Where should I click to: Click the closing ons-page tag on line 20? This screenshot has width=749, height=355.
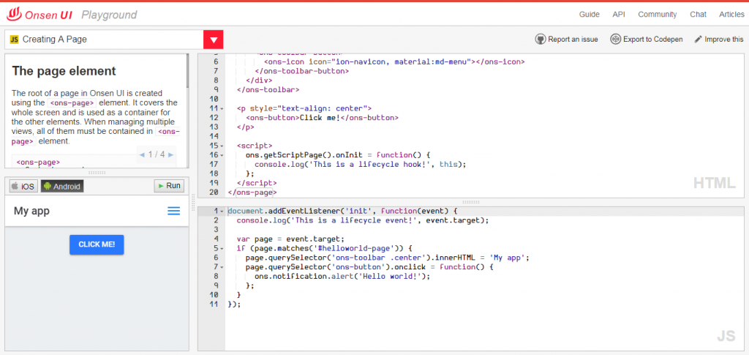click(x=252, y=192)
